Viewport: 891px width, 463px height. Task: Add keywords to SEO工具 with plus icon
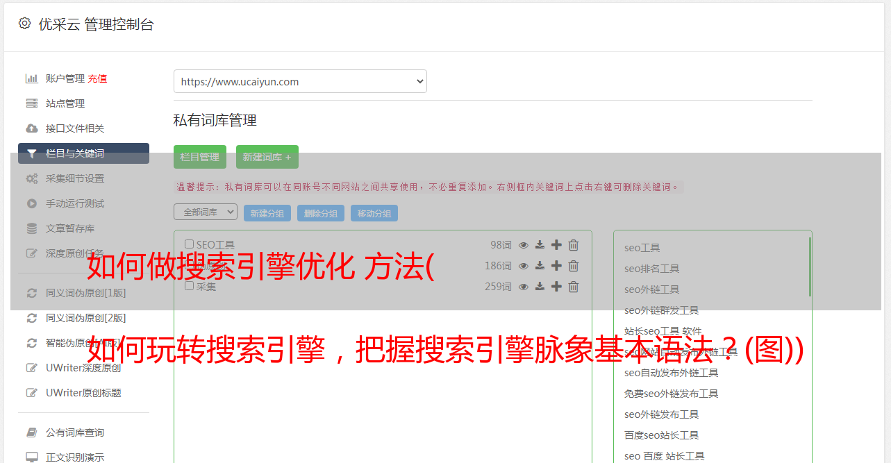click(556, 245)
